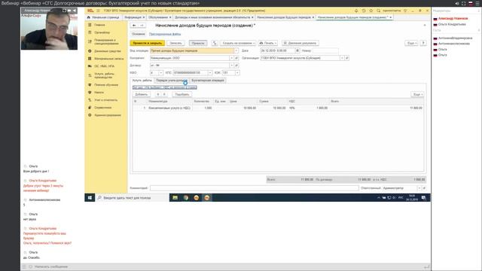Open Создать на основании dropdown
482x271 pixels.
238,43
